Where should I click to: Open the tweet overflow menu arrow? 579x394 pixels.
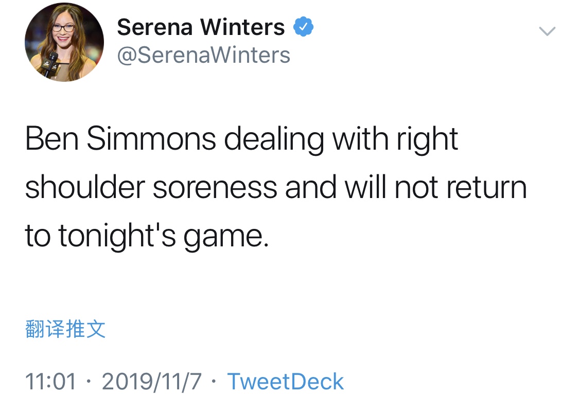point(547,31)
